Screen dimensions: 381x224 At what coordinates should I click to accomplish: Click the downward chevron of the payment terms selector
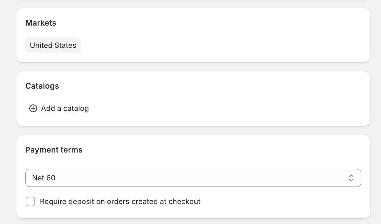351,180
